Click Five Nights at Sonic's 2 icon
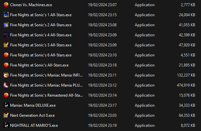201x131 pixels. tap(6, 25)
